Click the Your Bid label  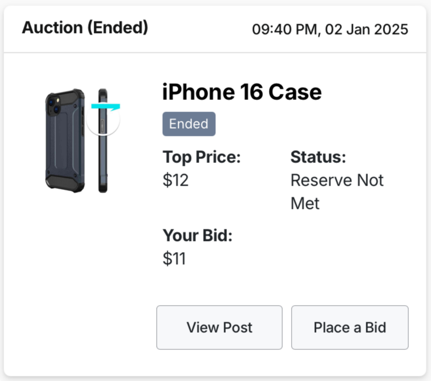(x=197, y=236)
